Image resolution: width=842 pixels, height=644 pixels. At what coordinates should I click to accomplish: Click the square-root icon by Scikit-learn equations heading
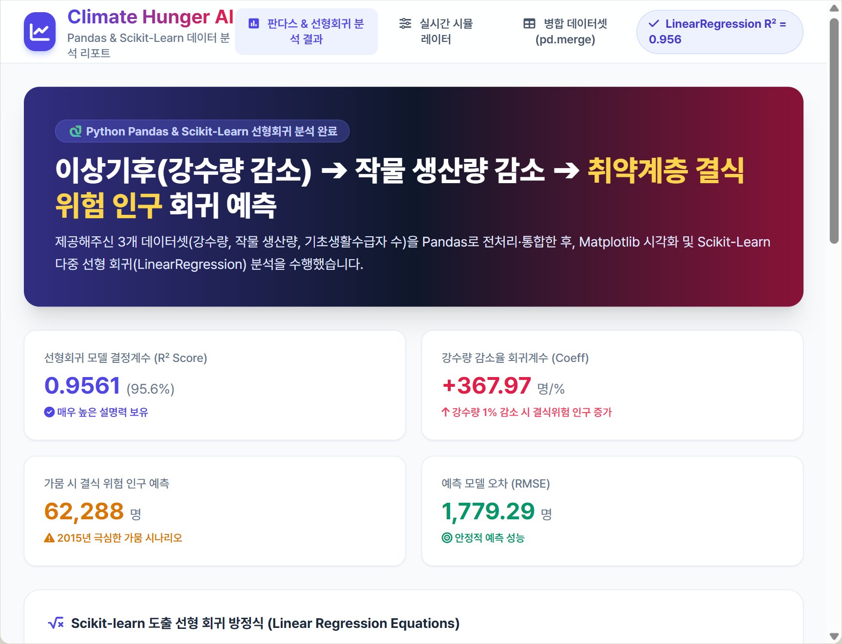click(x=56, y=623)
